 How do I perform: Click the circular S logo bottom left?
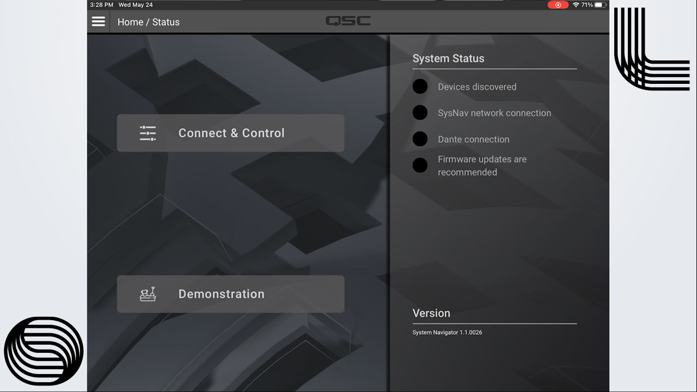[x=44, y=351]
